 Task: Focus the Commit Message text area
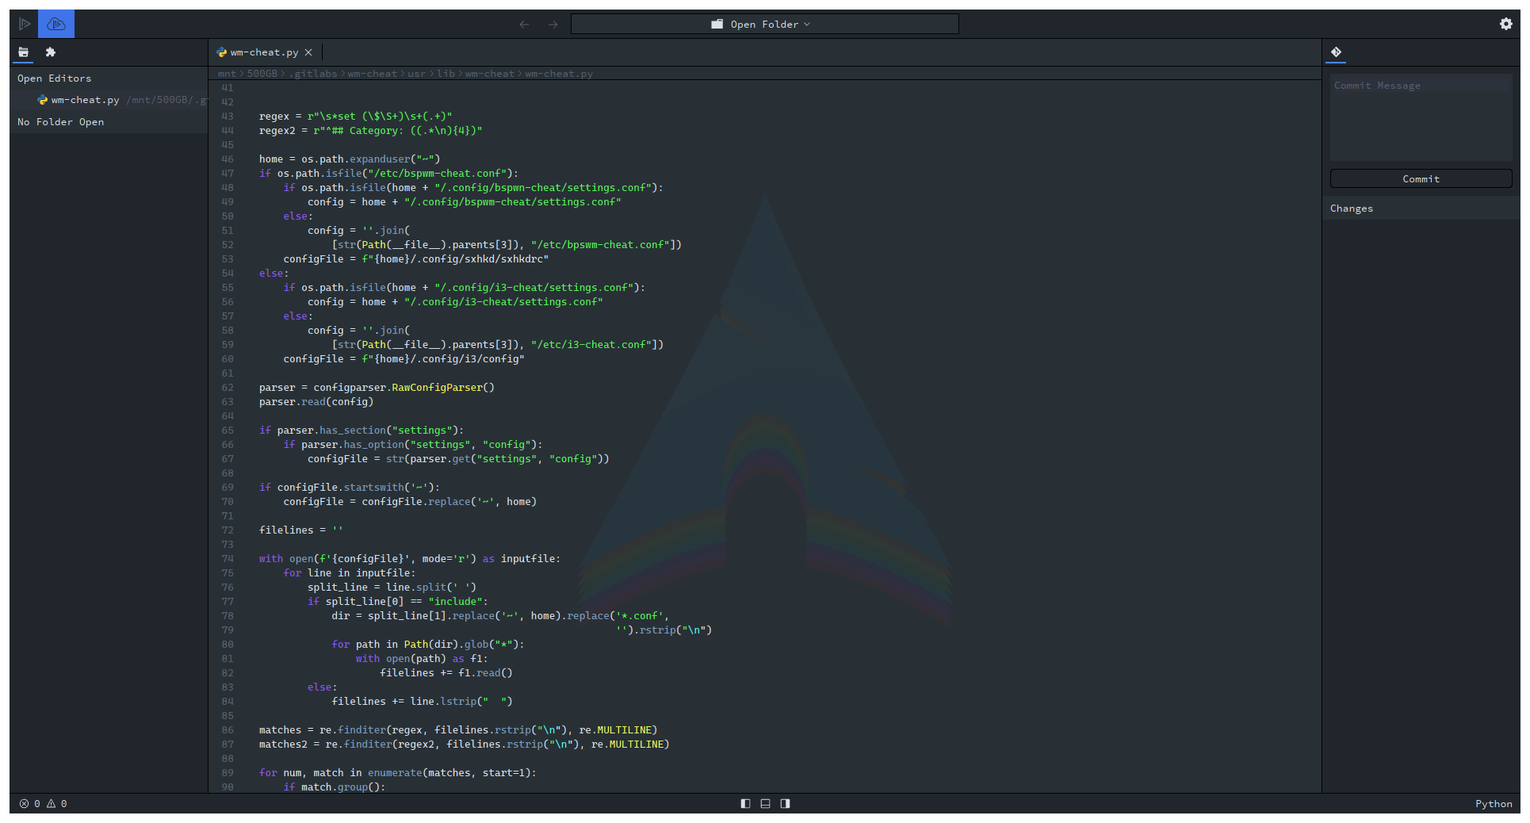pyautogui.click(x=1421, y=117)
